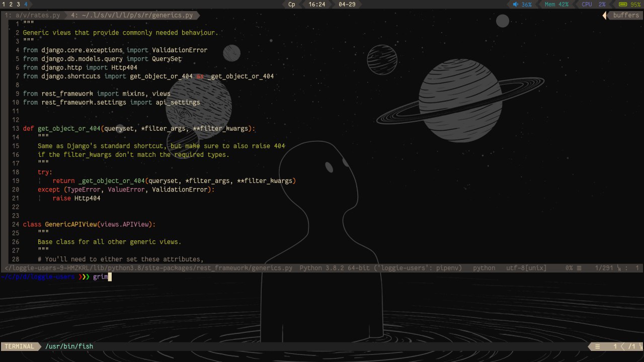Image resolution: width=644 pixels, height=362 pixels.
Task: Click on 'def get_object_or_404' function name
Action: coord(69,129)
